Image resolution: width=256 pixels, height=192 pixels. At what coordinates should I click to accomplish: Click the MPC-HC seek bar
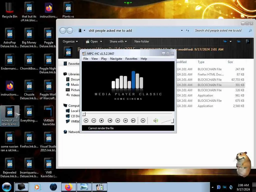coord(128,114)
